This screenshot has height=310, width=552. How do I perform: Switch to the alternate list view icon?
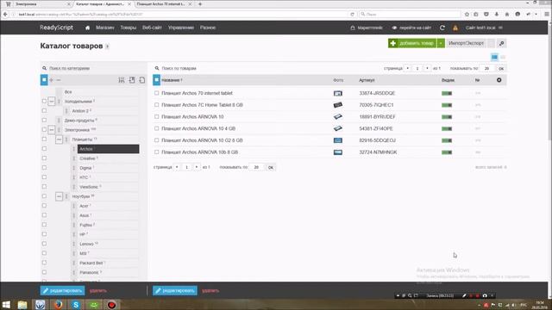pos(503,57)
